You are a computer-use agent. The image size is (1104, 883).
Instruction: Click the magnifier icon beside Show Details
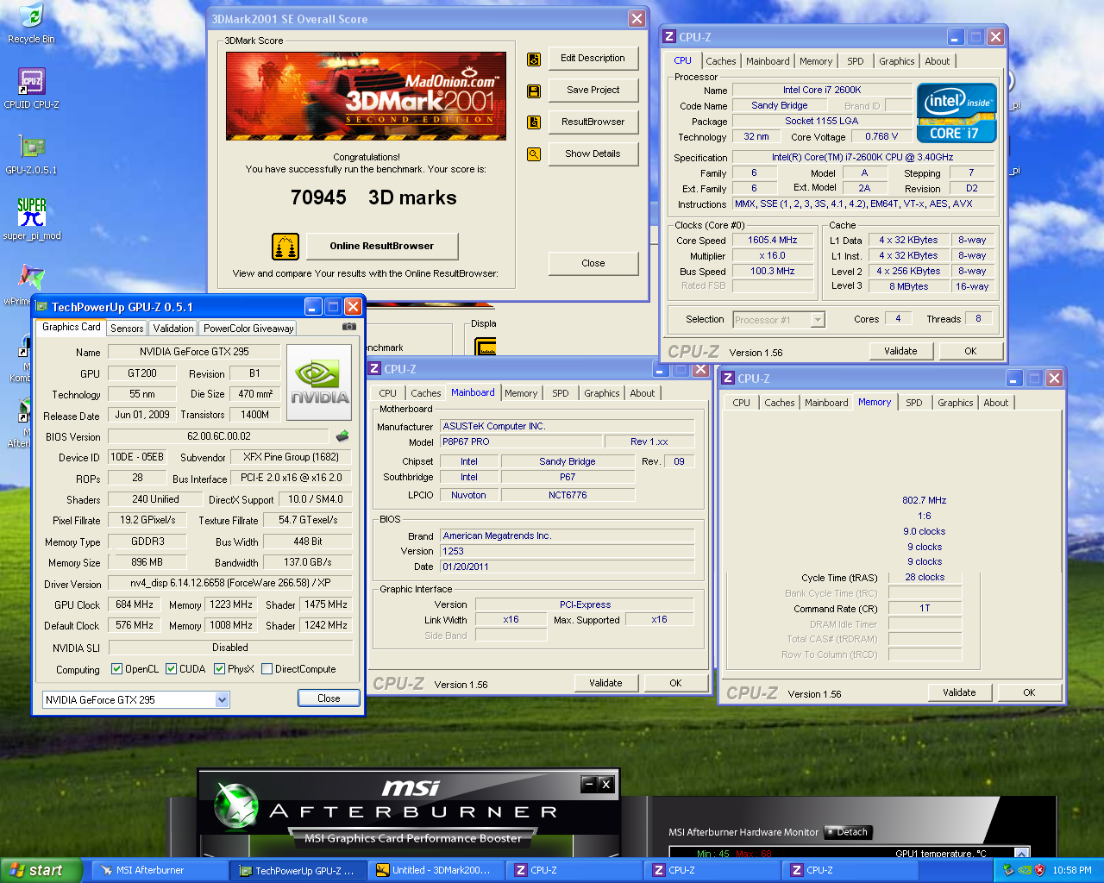point(534,154)
